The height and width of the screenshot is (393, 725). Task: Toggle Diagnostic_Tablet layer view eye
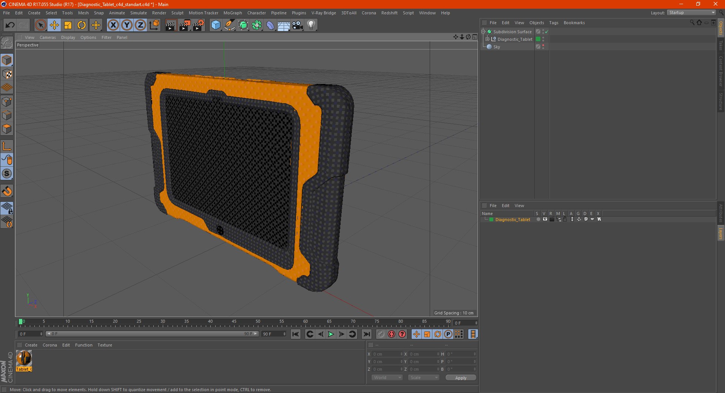[x=545, y=219]
